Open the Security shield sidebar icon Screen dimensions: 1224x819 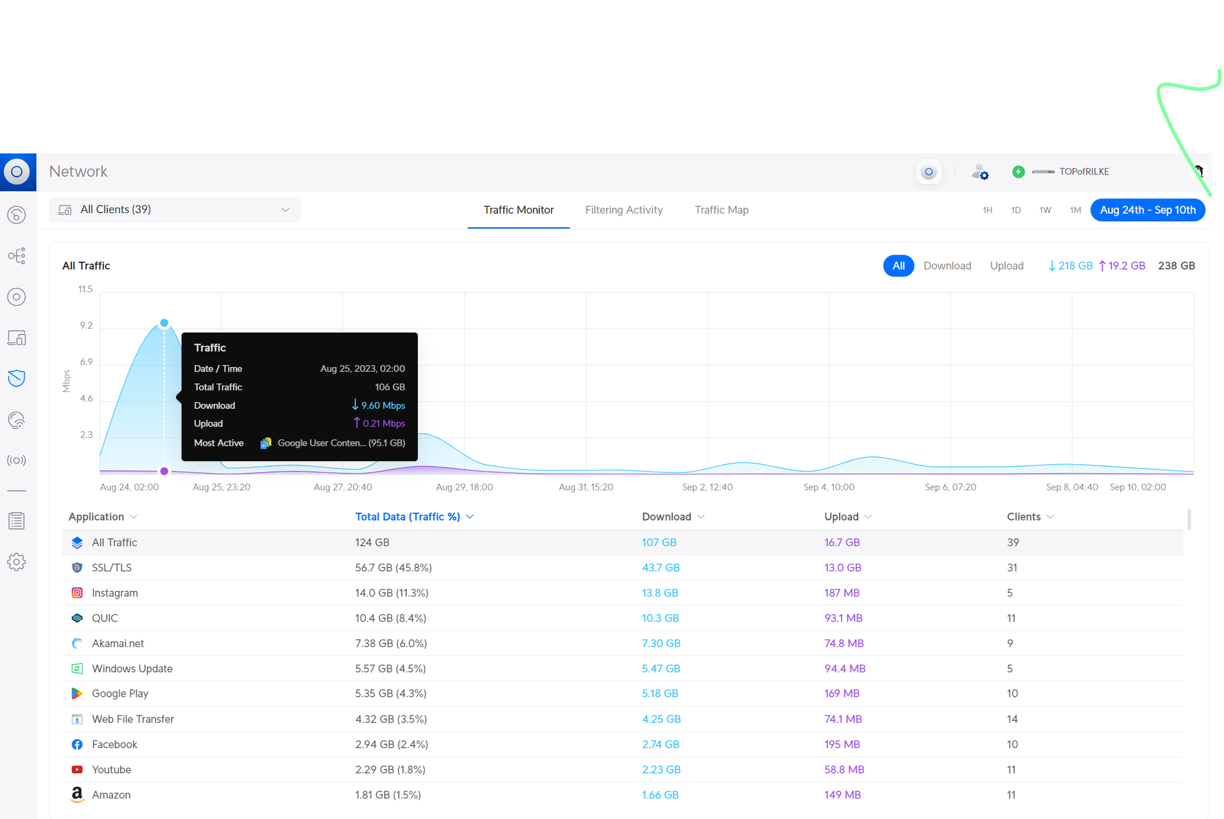pos(17,378)
